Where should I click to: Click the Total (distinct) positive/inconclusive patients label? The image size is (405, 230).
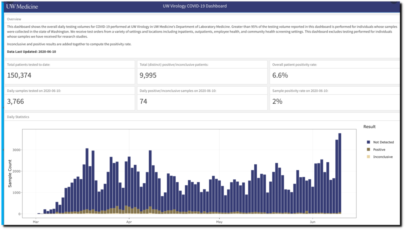174,65
